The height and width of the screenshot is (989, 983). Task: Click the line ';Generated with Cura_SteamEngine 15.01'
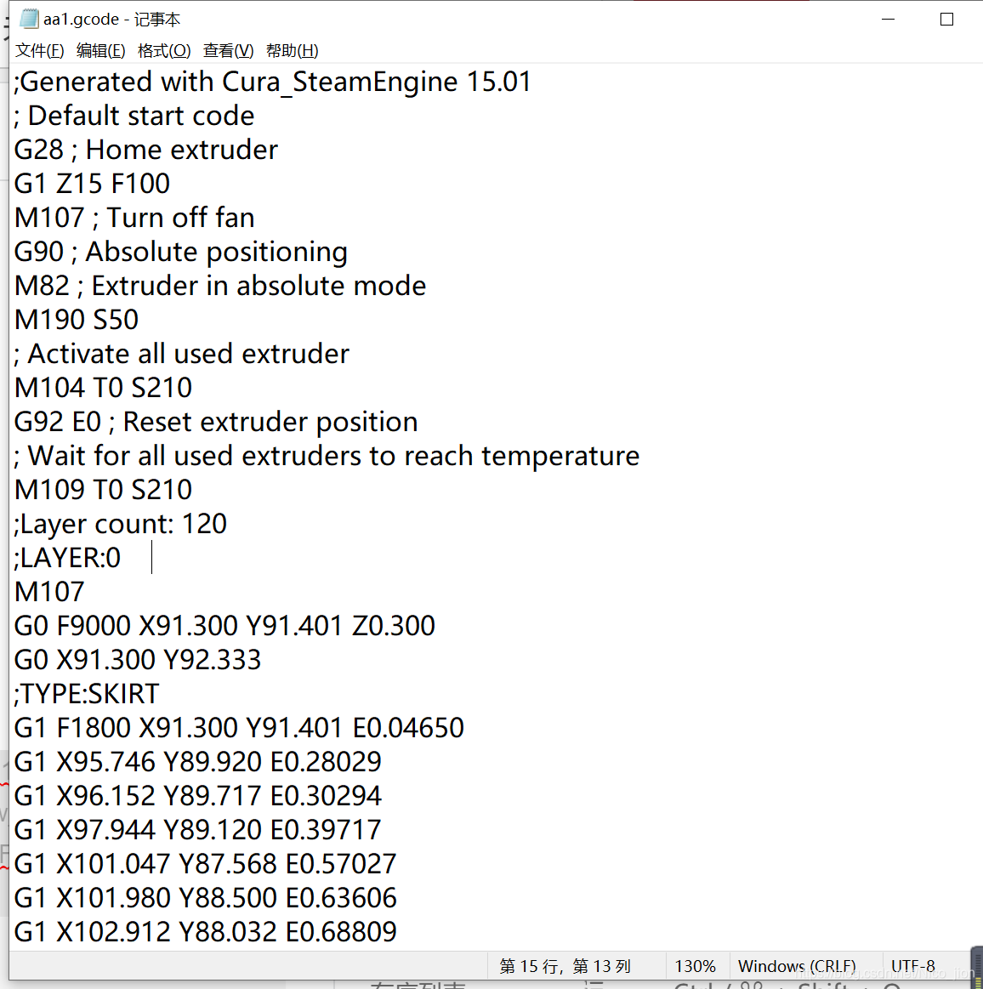click(x=272, y=82)
